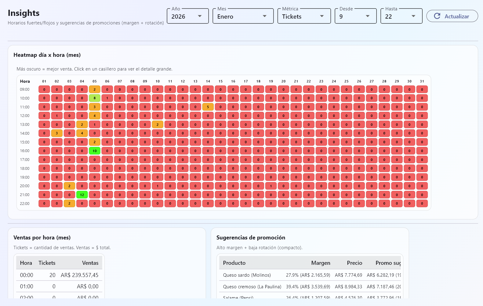Click the Tickets column header in sales table
Screen dimensions: 483x306
point(47,263)
